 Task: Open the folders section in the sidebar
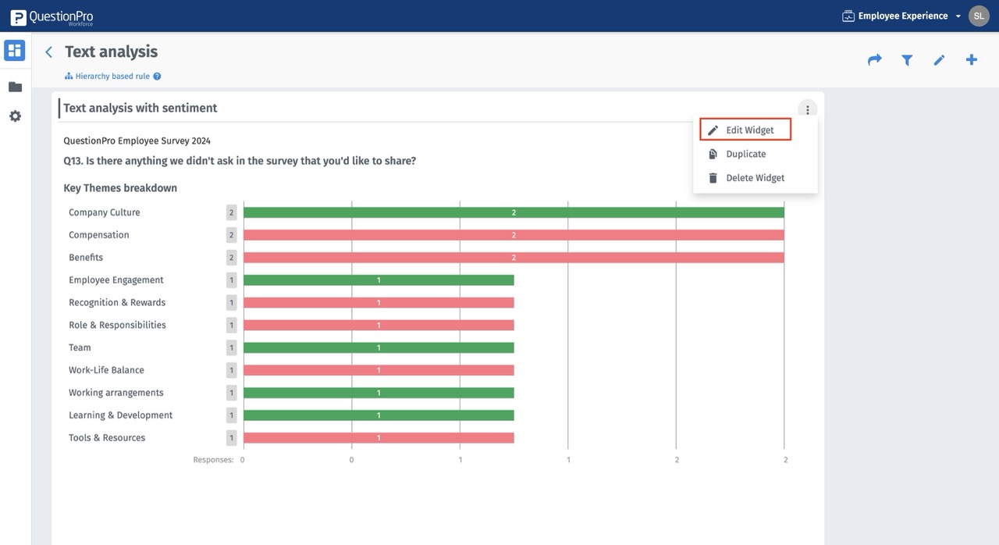click(14, 86)
